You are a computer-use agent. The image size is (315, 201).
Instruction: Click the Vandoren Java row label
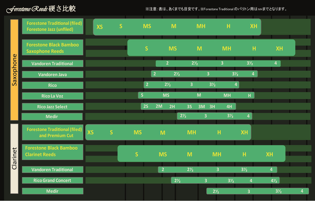[53, 74]
